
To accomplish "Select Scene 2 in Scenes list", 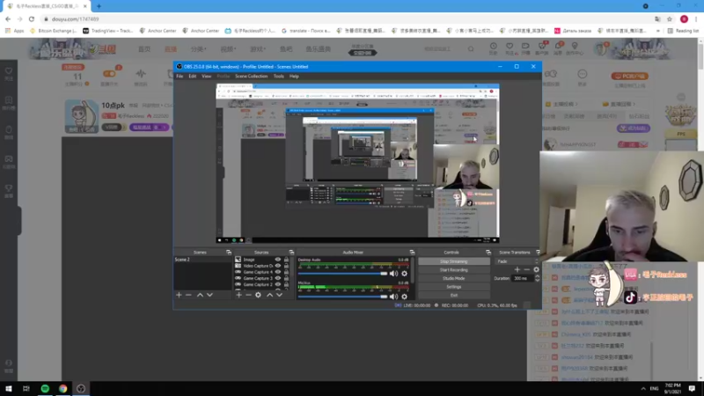I will pyautogui.click(x=202, y=260).
